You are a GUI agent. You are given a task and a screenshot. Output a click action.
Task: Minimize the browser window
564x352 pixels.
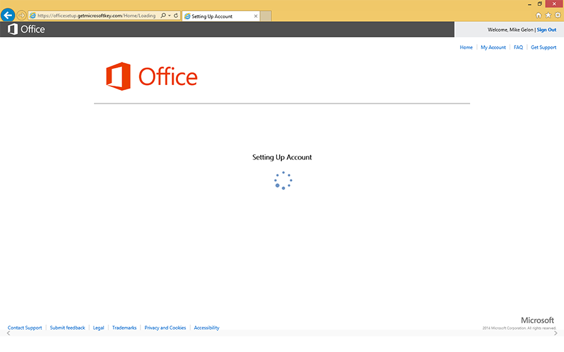530,4
